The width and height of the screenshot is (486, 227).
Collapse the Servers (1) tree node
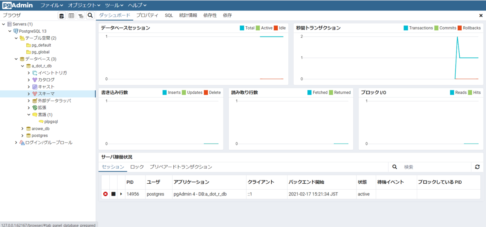tap(4, 24)
